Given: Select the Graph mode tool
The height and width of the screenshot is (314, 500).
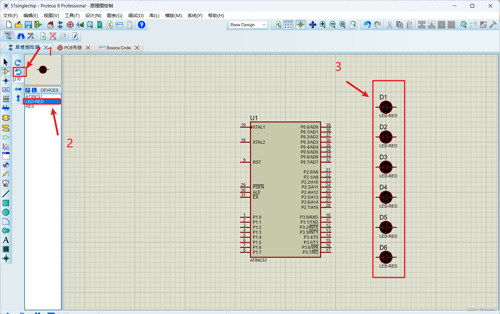Looking at the screenshot, I should click(6, 146).
